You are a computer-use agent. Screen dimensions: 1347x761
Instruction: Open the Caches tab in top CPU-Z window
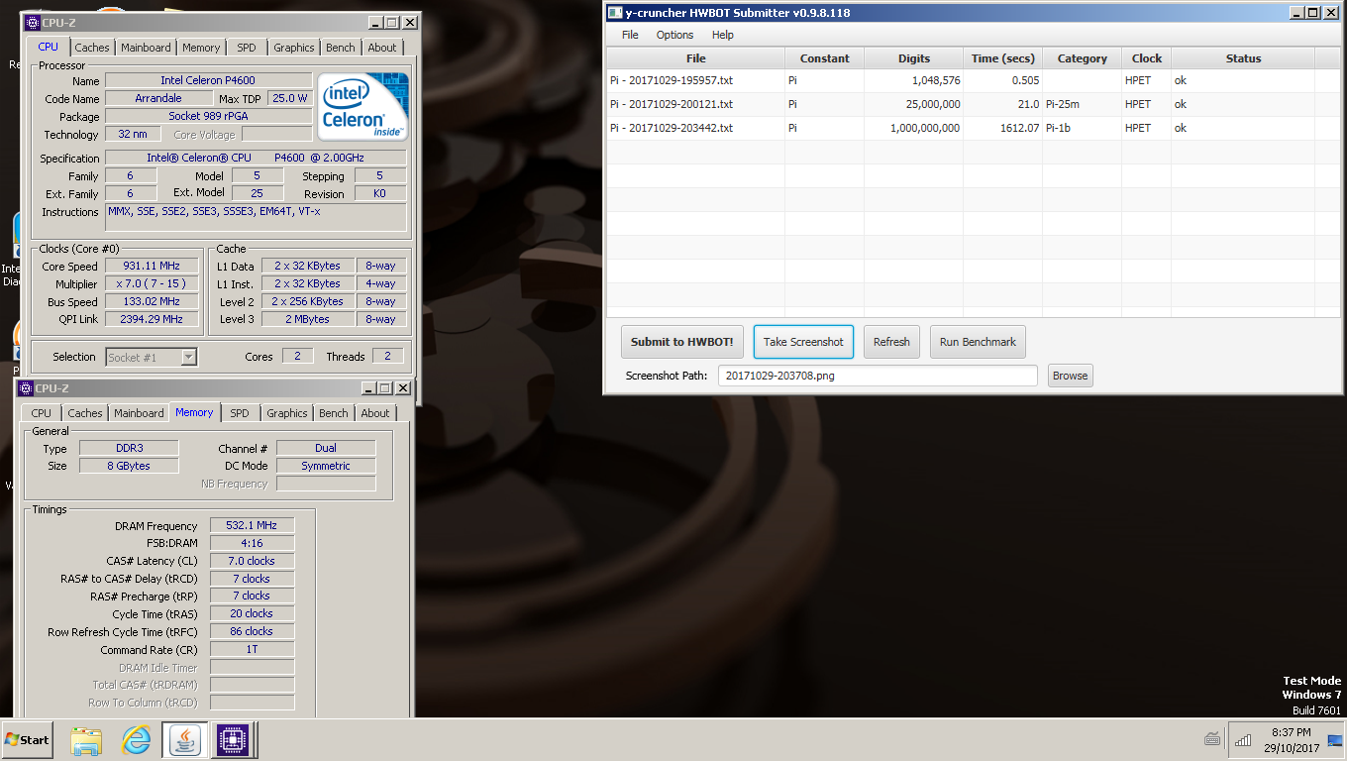coord(92,48)
